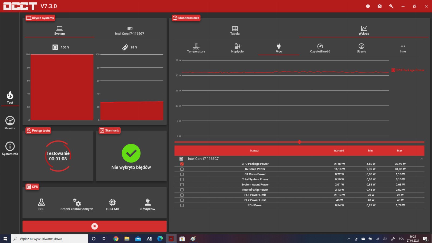Open Task View on taskbar
432x243 pixels.
click(x=104, y=239)
